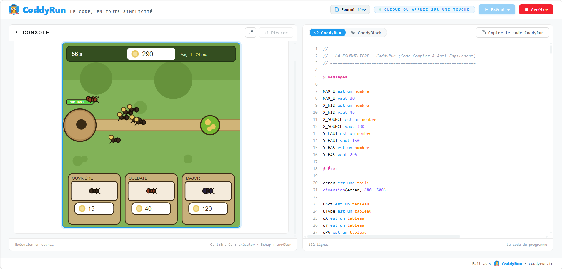Click the green food source circle

[210, 125]
